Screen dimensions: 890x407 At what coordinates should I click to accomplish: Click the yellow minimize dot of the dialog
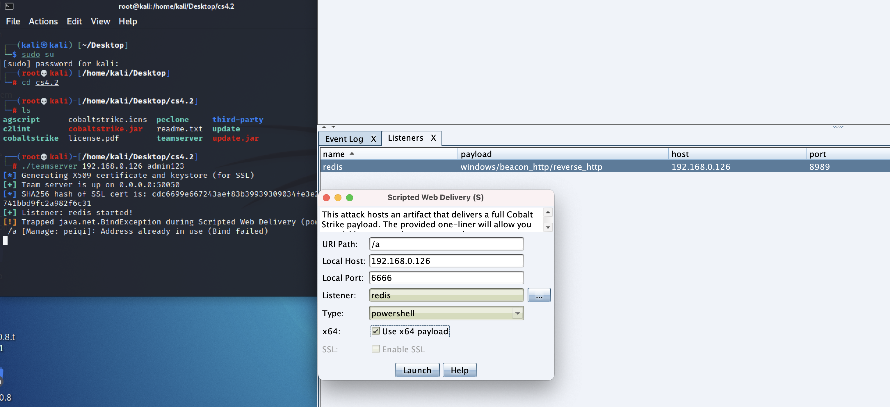point(338,197)
